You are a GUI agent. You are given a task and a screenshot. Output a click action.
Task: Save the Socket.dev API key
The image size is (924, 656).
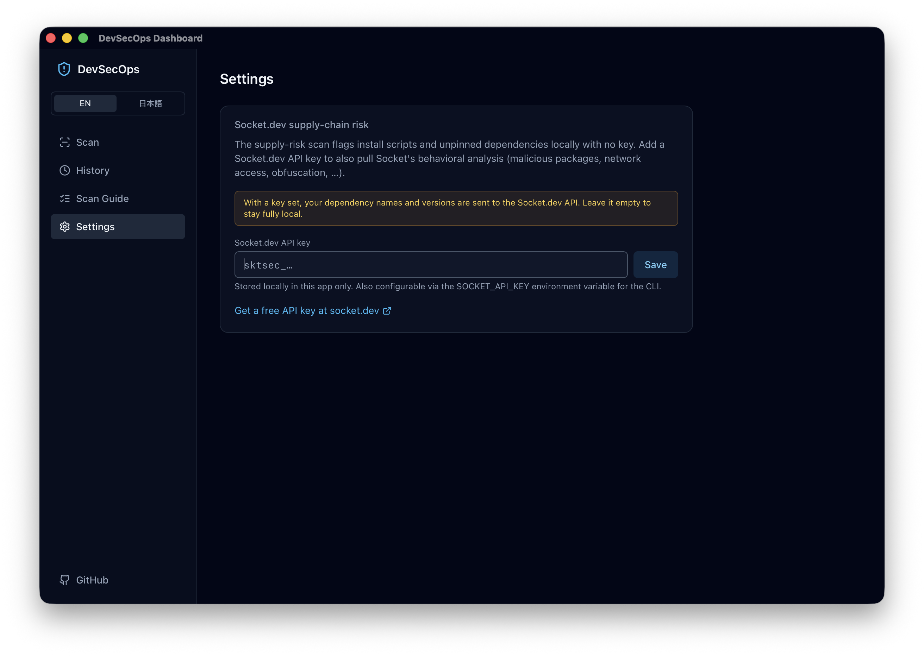tap(656, 265)
